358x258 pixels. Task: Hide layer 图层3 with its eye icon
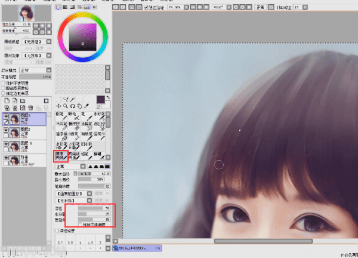pyautogui.click(x=6, y=116)
